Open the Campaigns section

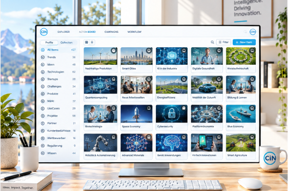(111, 32)
